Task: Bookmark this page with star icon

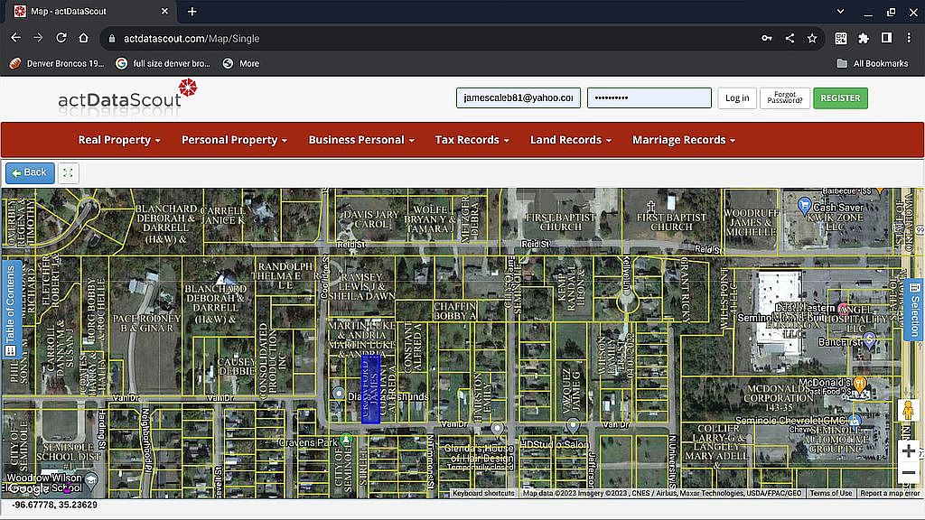Action: click(x=812, y=38)
